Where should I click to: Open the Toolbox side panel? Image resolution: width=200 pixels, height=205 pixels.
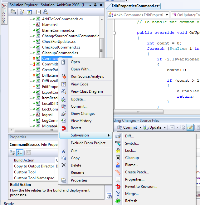pos(3,15)
